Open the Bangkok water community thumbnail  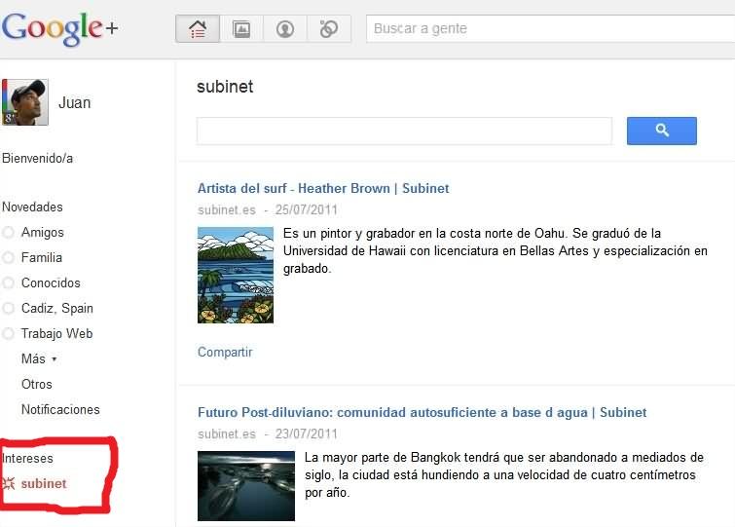click(246, 486)
